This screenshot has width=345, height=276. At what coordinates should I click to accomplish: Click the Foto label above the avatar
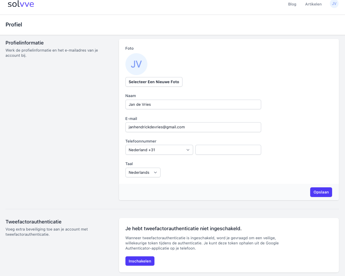pyautogui.click(x=129, y=48)
